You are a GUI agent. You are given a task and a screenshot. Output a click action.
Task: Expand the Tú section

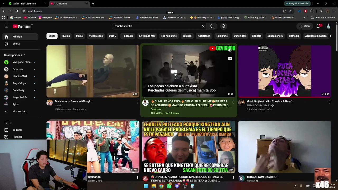[7, 123]
